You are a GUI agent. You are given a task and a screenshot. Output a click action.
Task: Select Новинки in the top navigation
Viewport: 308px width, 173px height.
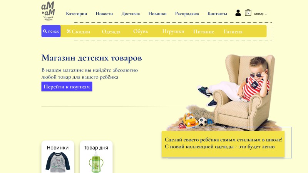tap(157, 14)
